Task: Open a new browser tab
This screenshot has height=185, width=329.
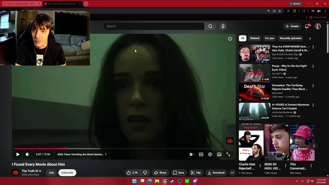Action: [86, 4]
